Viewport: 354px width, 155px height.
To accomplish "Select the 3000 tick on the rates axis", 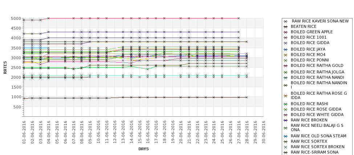I will [x=16, y=58].
